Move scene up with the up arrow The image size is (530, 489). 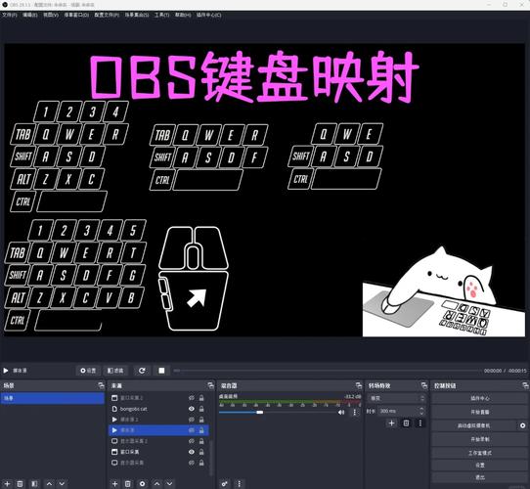click(x=49, y=484)
